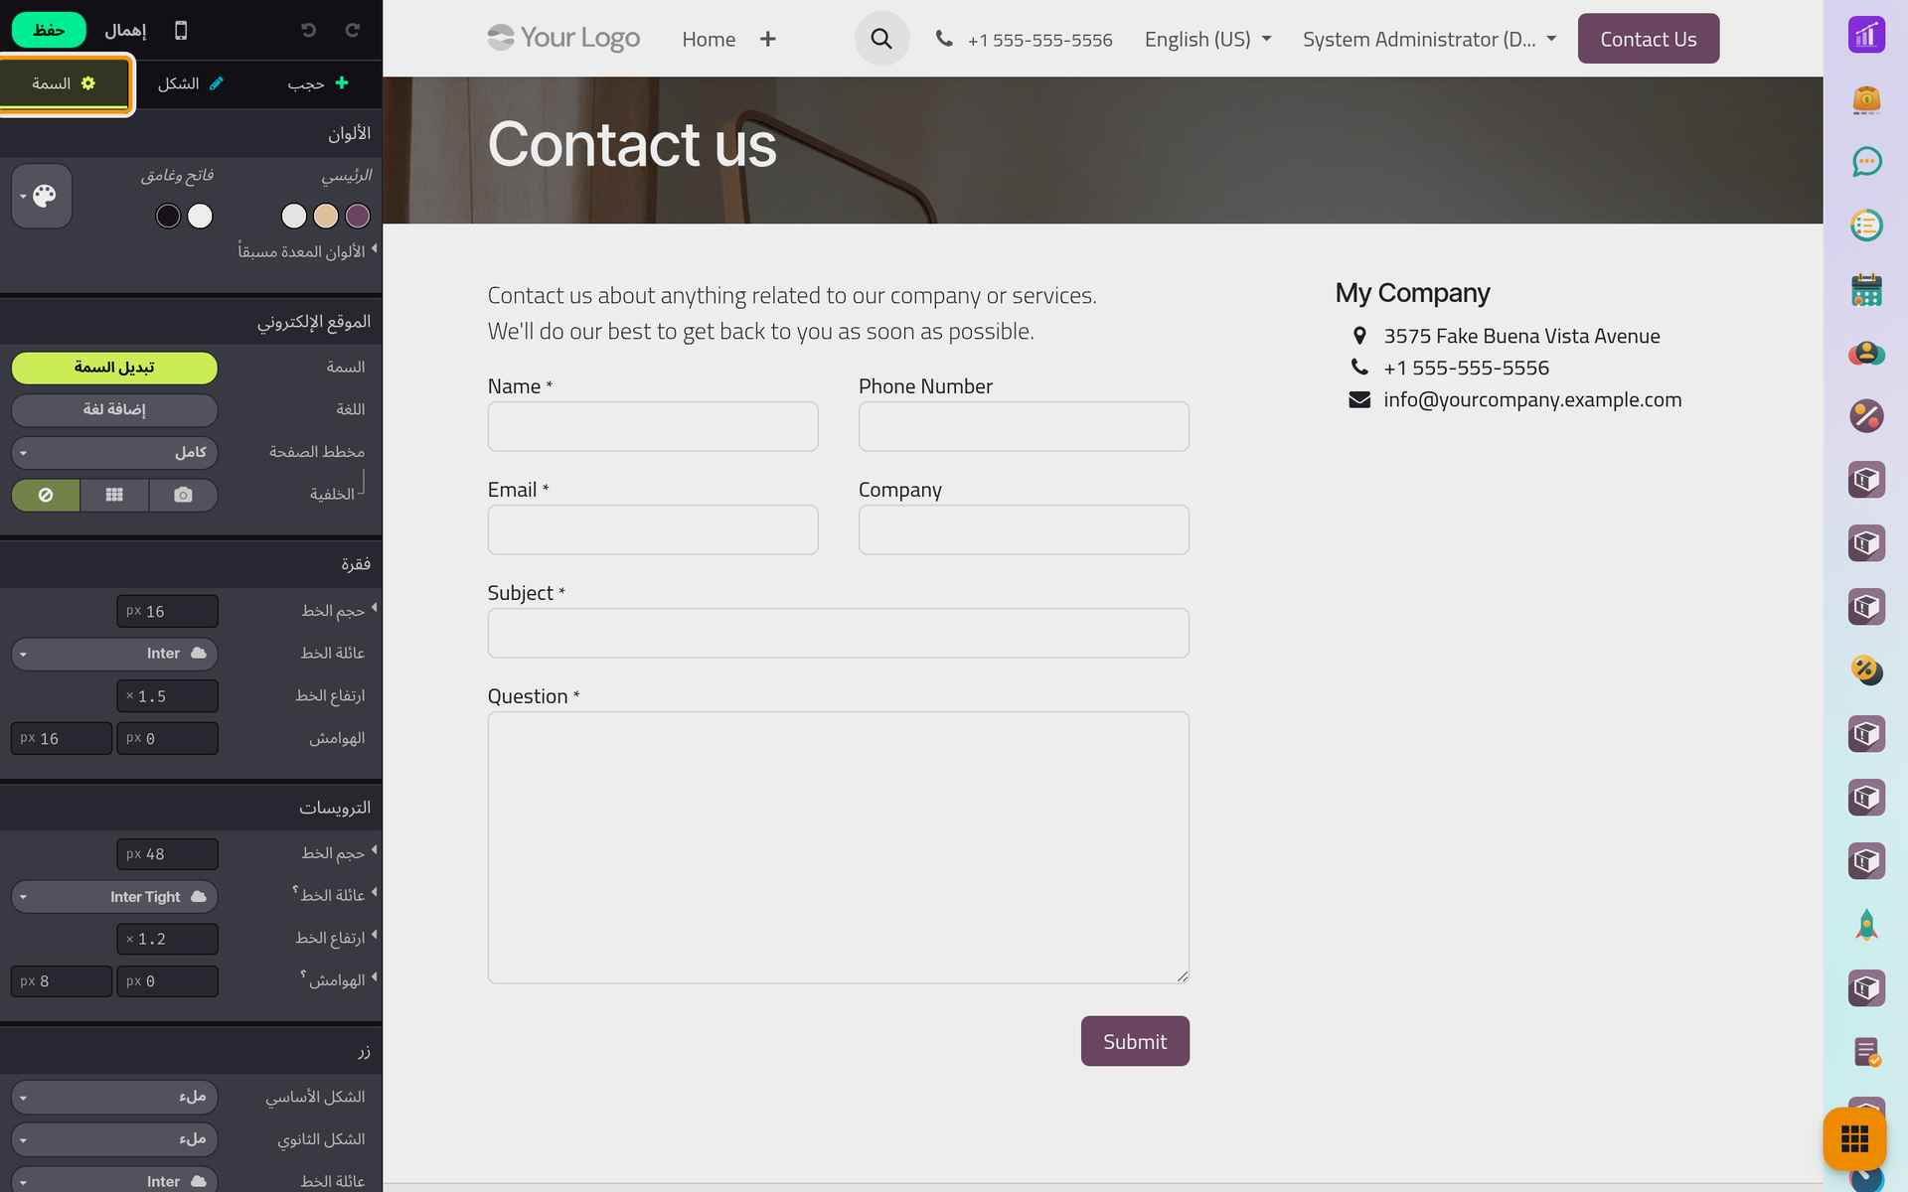Image resolution: width=1908 pixels, height=1192 pixels.
Task: Open the Inter Tight font family dropdown
Action: 114,897
